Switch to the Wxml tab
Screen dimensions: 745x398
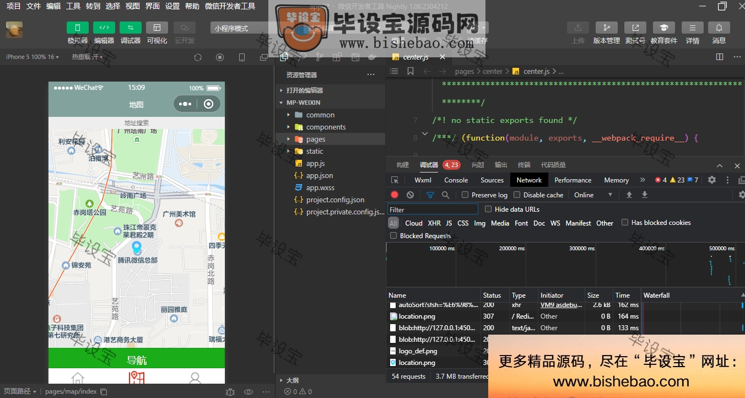423,180
